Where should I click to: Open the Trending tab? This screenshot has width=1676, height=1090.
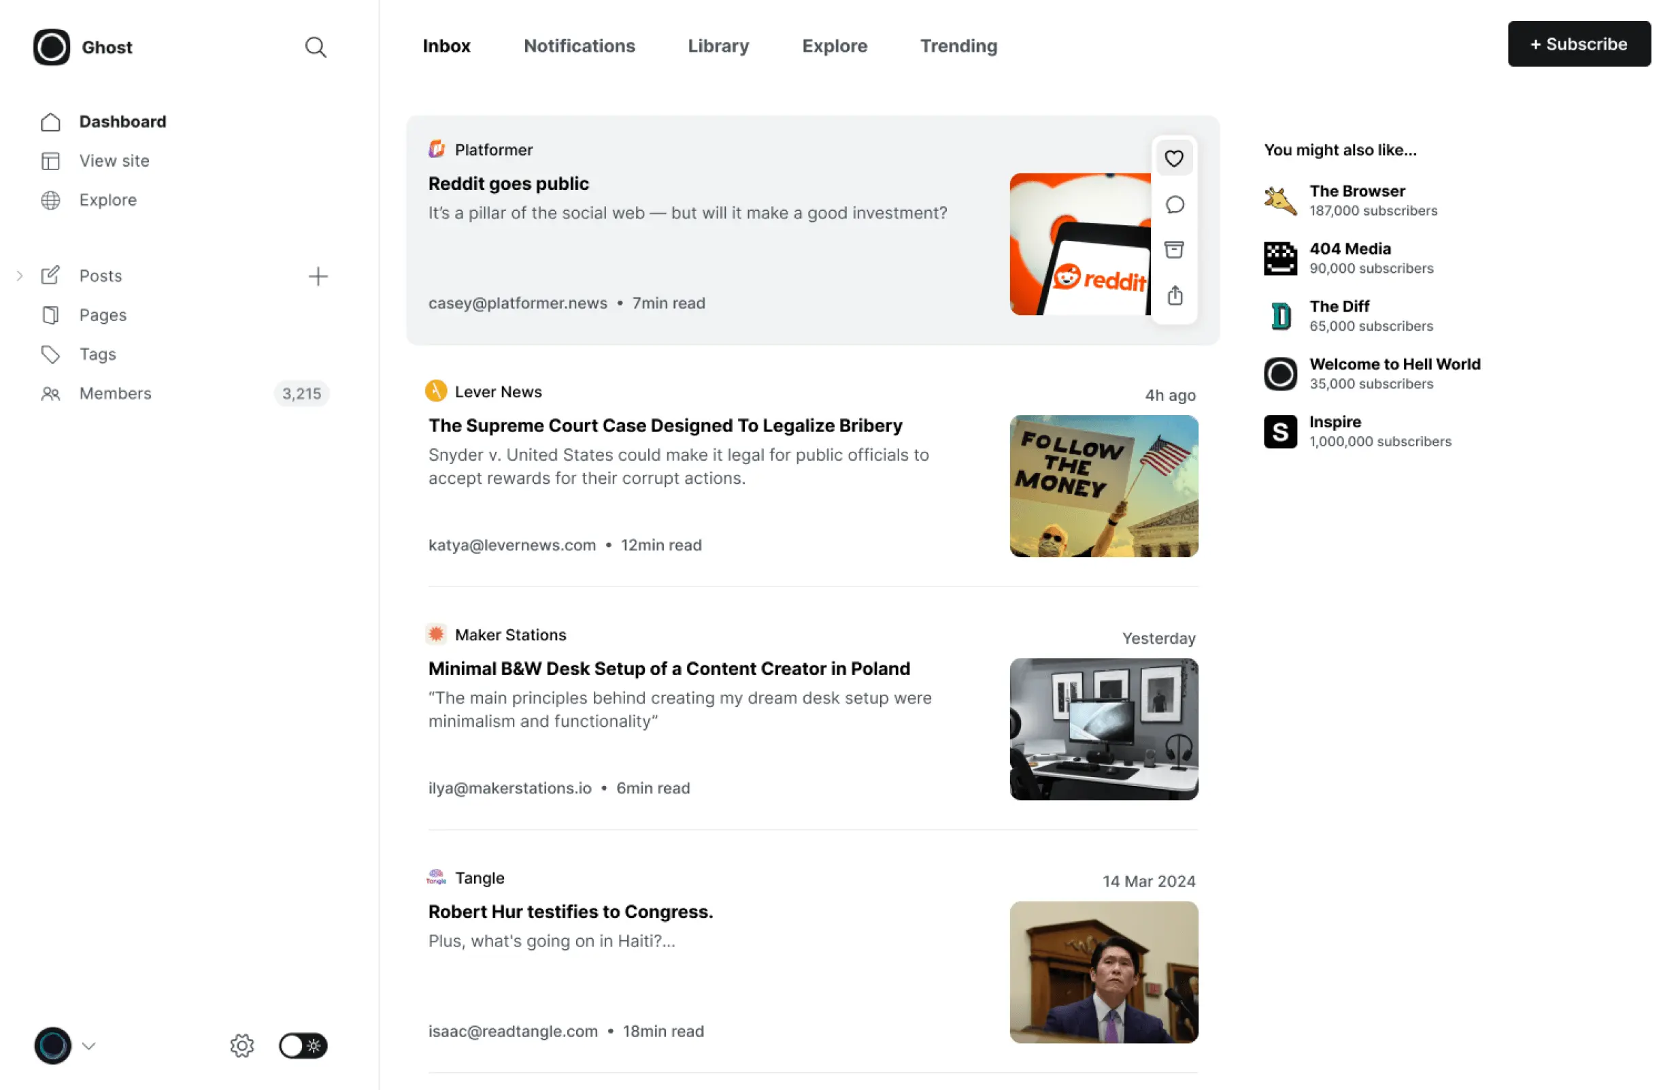point(958,46)
